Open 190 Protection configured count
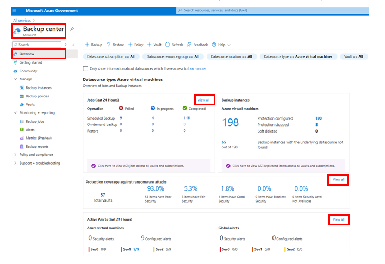The image size is (385, 264). 319,118
